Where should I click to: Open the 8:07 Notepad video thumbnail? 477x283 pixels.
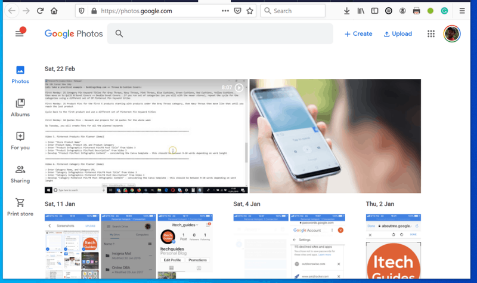146,136
